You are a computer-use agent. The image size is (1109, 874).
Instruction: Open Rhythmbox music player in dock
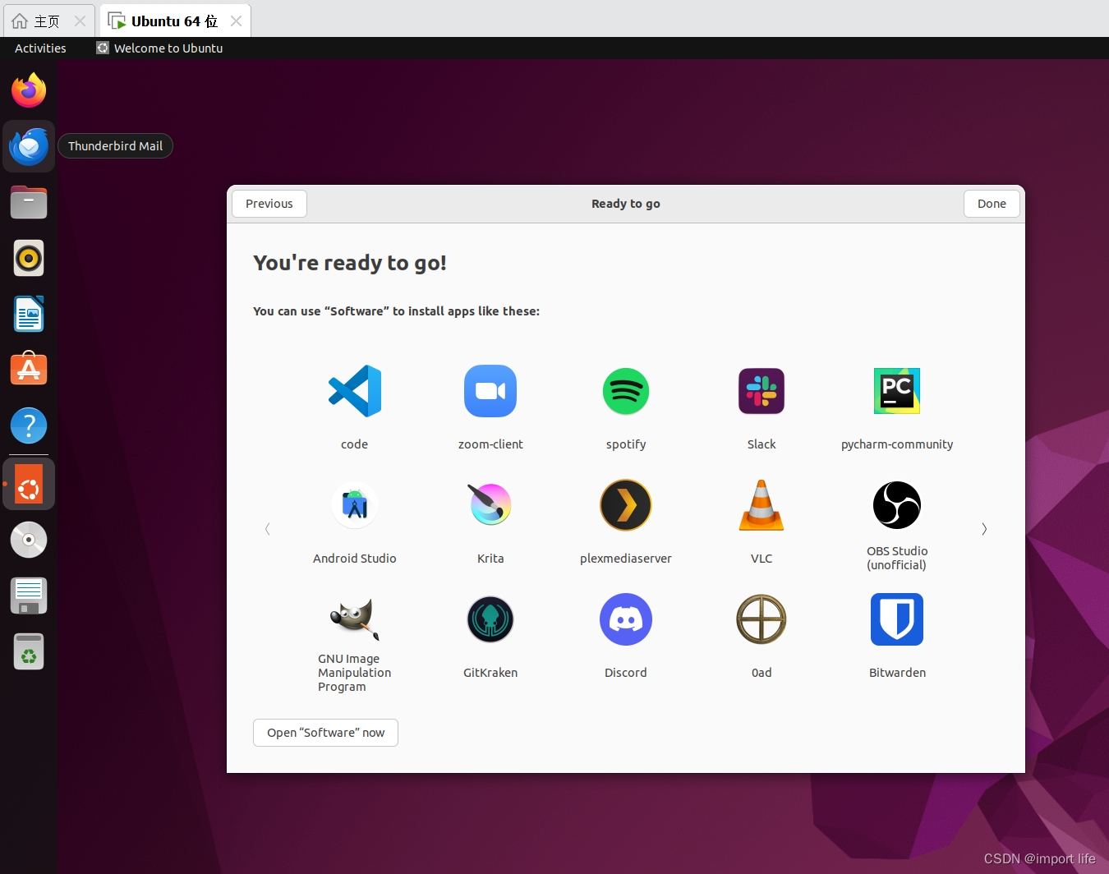click(x=29, y=258)
